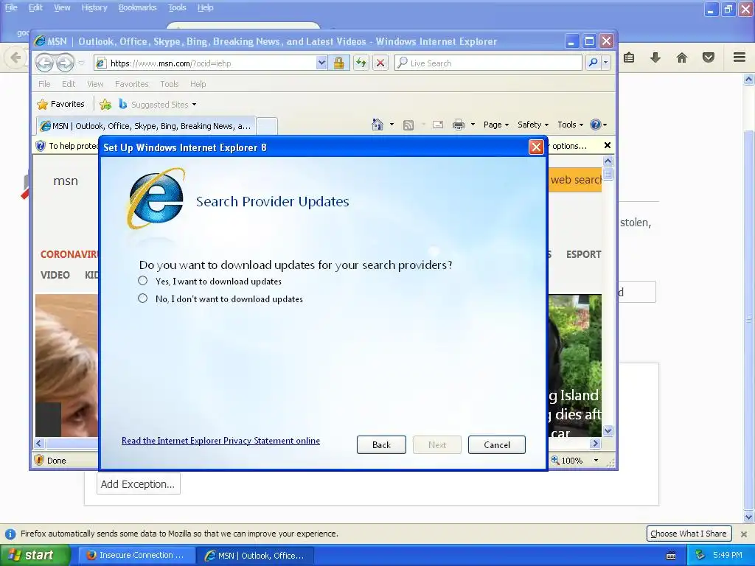Image resolution: width=755 pixels, height=566 pixels.
Task: Click the IE search magnifier button
Action: (x=594, y=63)
